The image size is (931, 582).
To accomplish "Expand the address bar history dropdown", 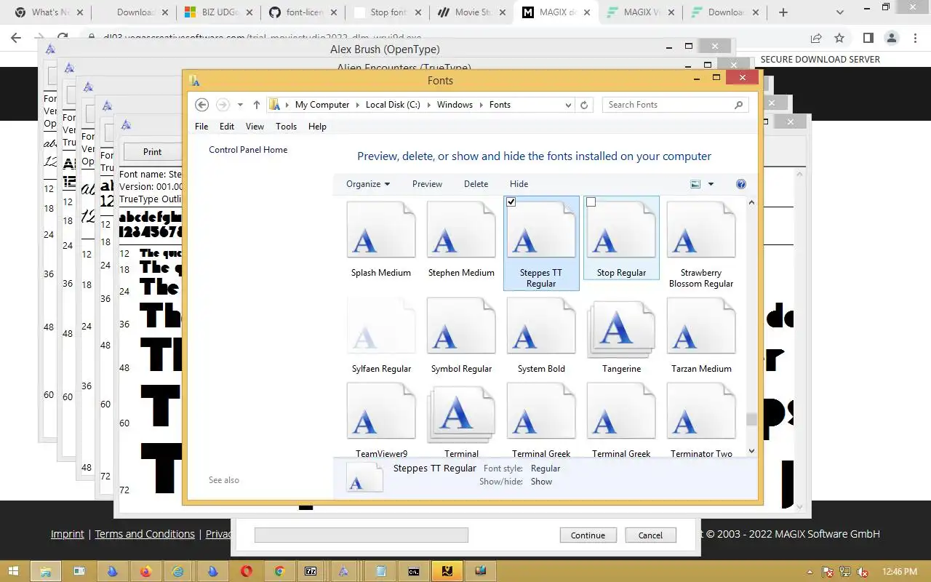I will tap(569, 105).
